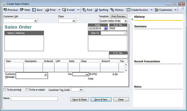Click the Save toolbar icon

pyautogui.click(x=34, y=10)
